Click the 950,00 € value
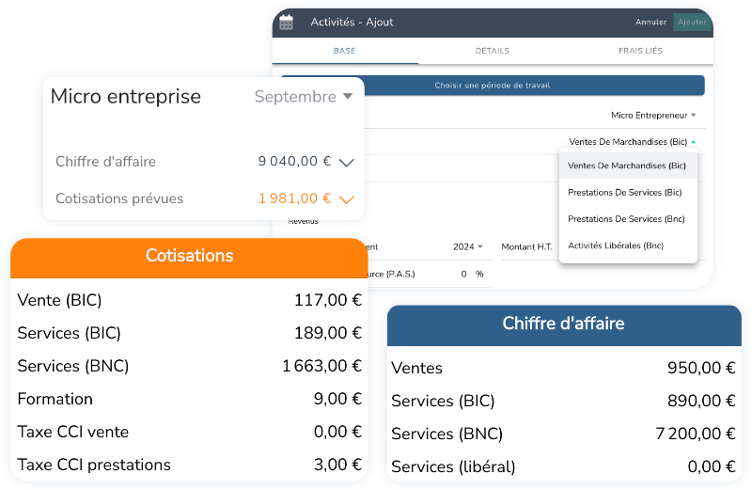The image size is (752, 490). (701, 368)
